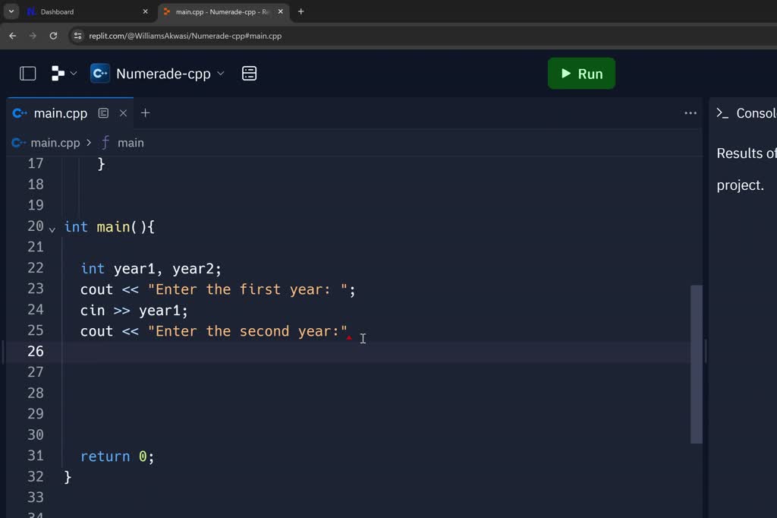Select the main.cpp - Numerade-cpp browser tab

222,11
